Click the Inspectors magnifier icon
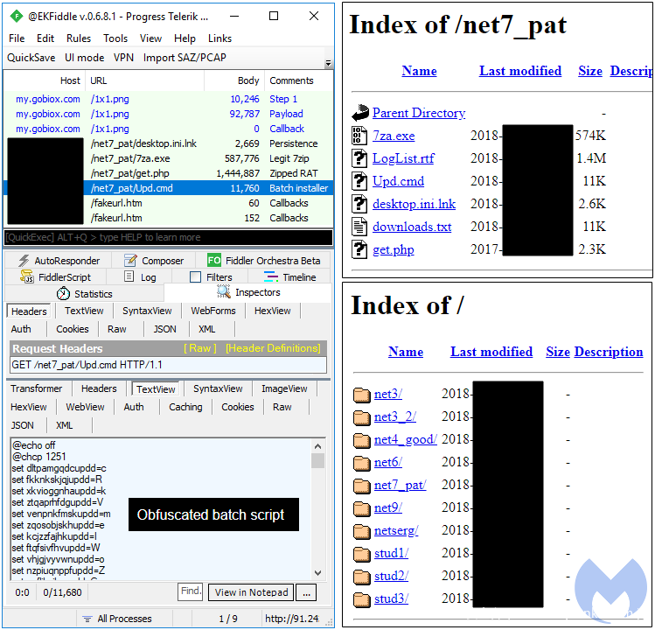This screenshot has height=630, width=655. [224, 293]
